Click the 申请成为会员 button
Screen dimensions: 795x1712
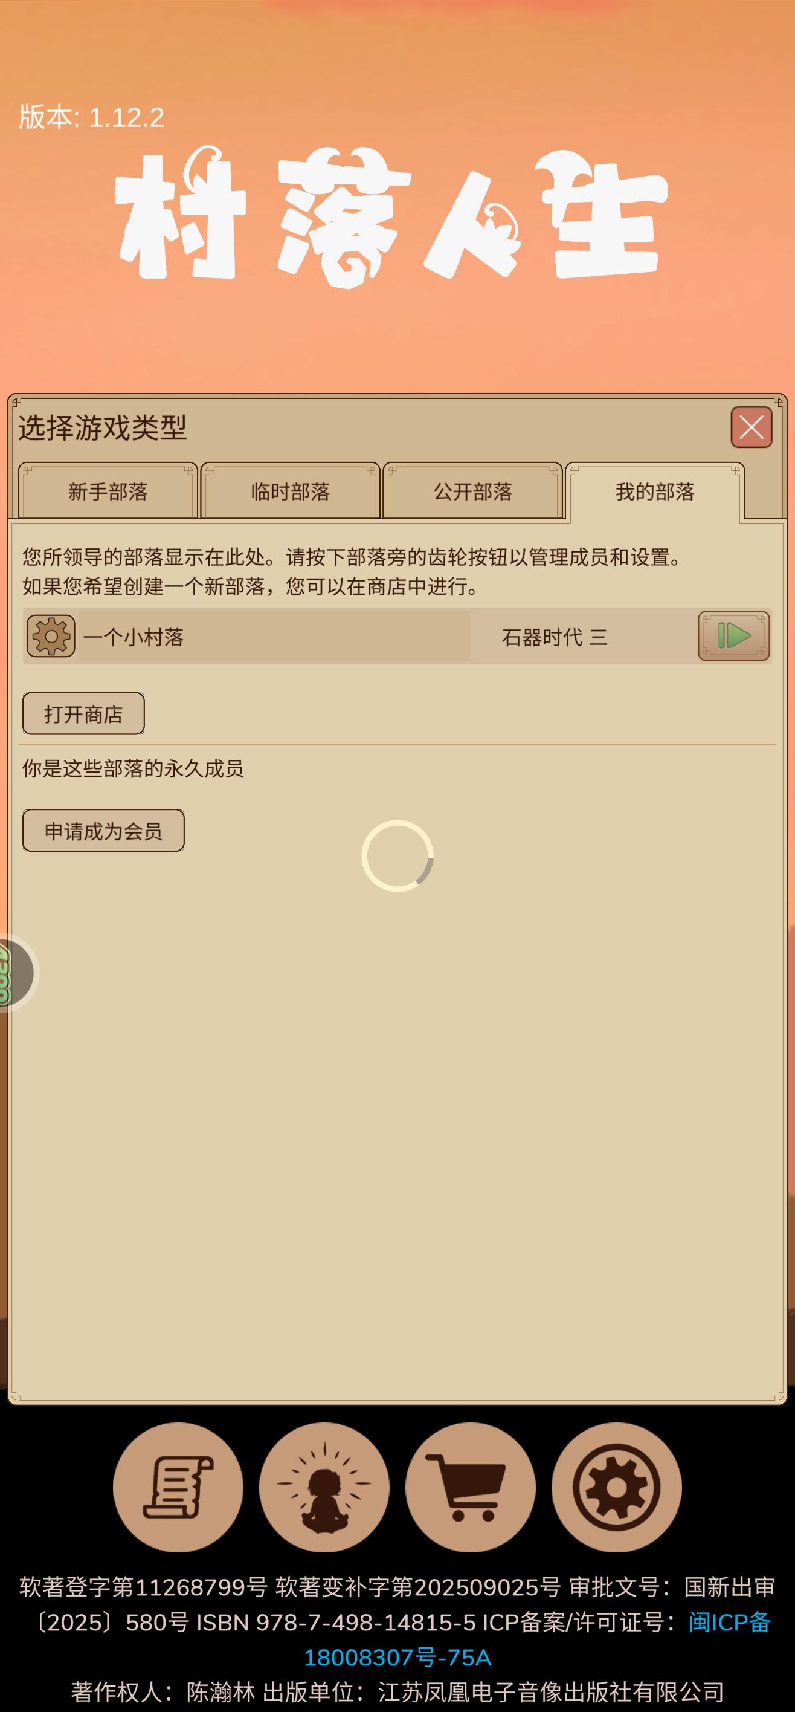(104, 831)
